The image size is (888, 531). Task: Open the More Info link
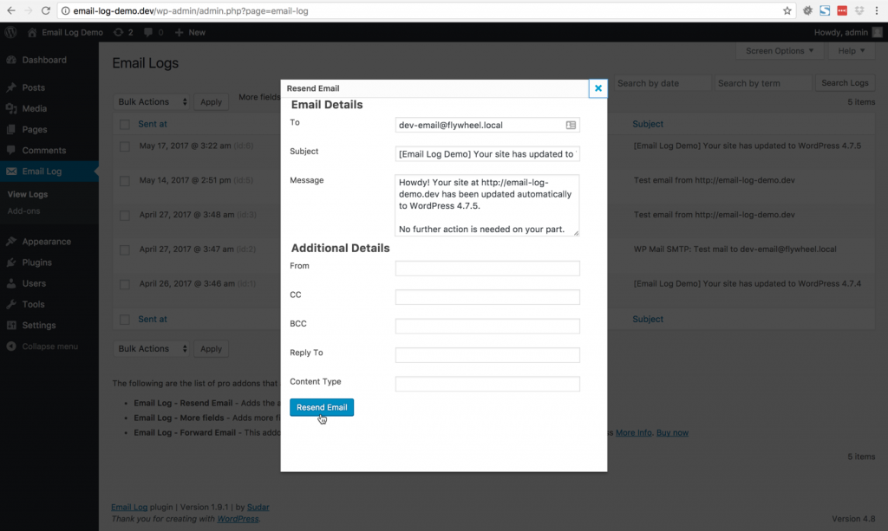click(634, 432)
